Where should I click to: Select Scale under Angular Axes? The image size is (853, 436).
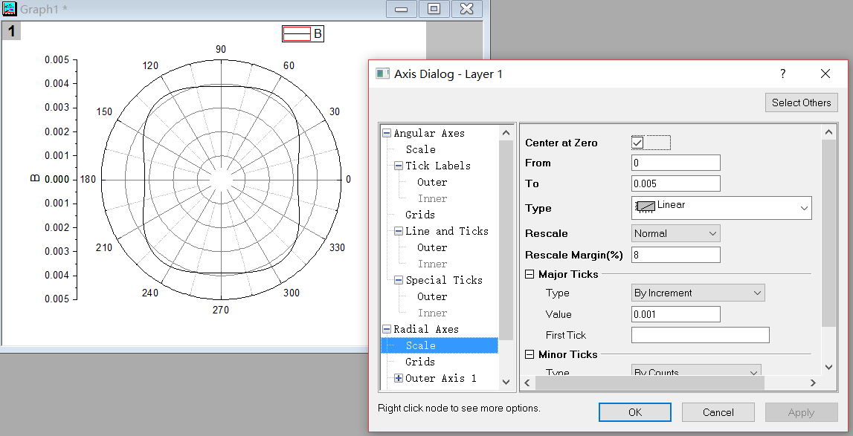[420, 149]
